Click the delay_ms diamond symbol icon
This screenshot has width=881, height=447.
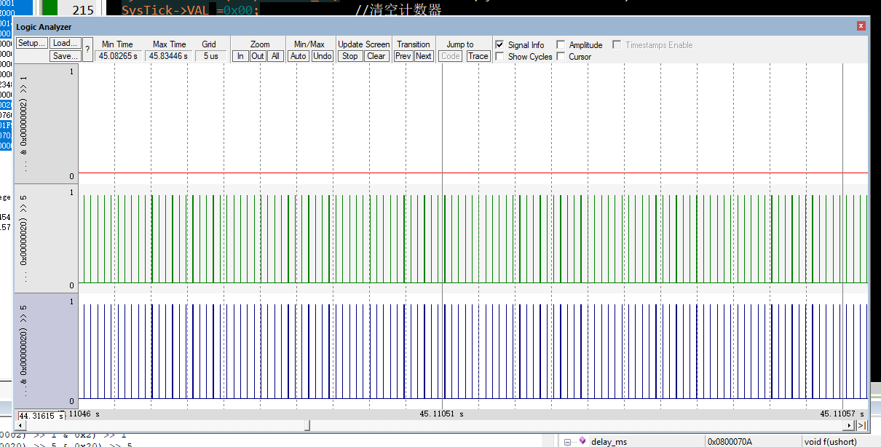(580, 441)
